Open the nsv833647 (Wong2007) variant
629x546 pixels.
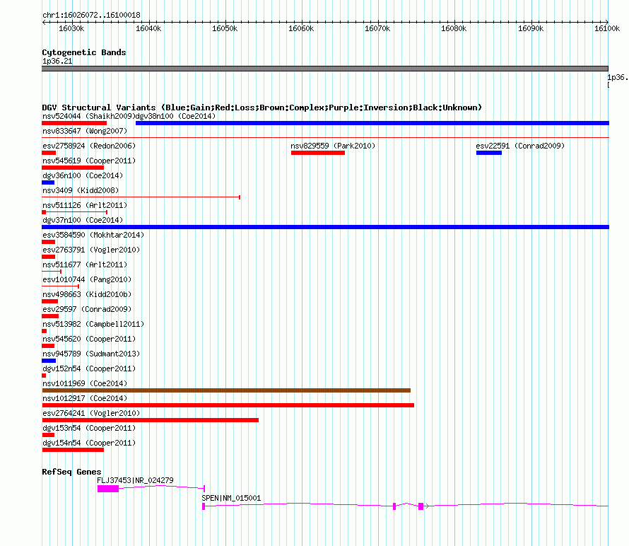click(85, 131)
